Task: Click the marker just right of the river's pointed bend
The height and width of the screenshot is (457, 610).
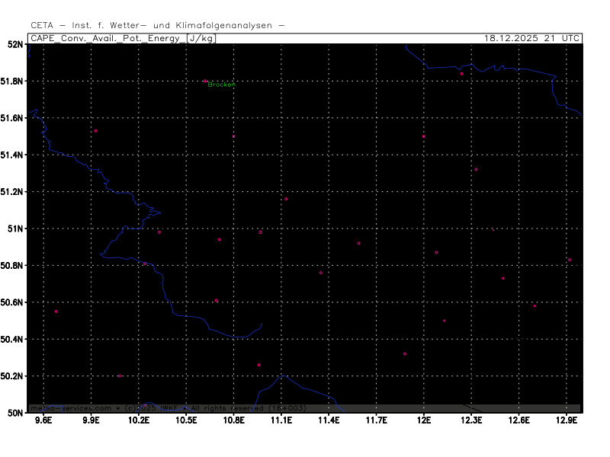Action: coord(159,232)
